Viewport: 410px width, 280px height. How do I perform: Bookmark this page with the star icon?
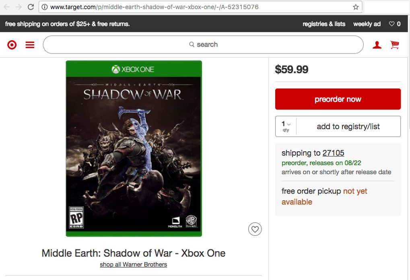pyautogui.click(x=356, y=7)
